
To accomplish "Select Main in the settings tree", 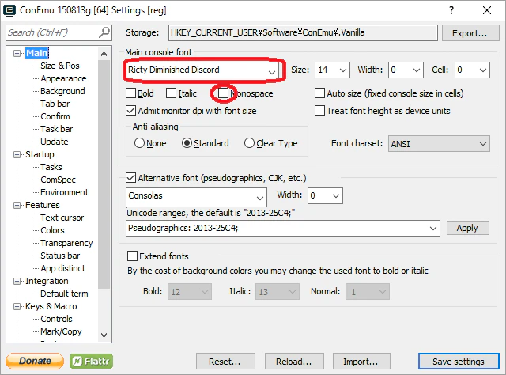I will [37, 53].
